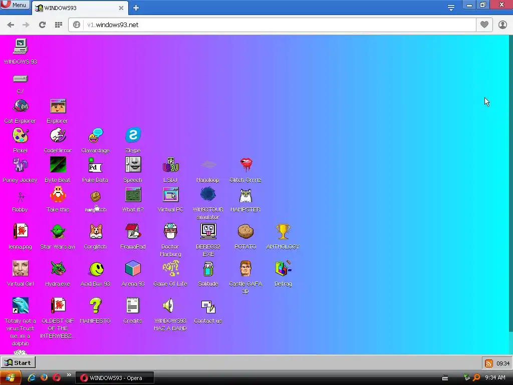Open the POTATO icon

point(245,232)
